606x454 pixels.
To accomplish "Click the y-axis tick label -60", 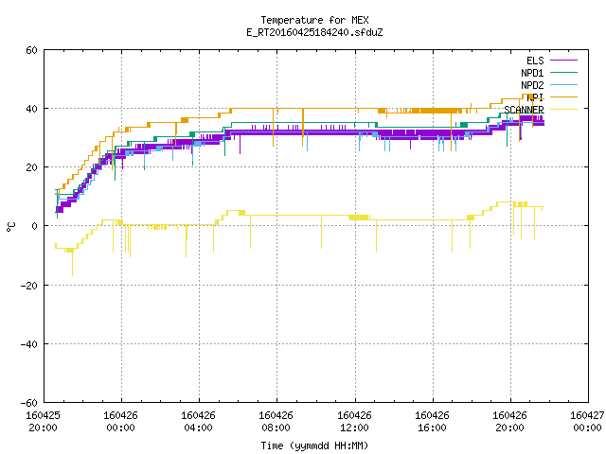I will click(x=29, y=403).
